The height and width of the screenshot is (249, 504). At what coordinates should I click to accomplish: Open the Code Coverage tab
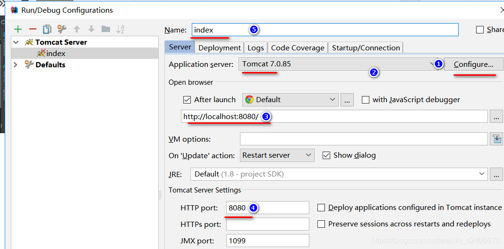pyautogui.click(x=298, y=48)
